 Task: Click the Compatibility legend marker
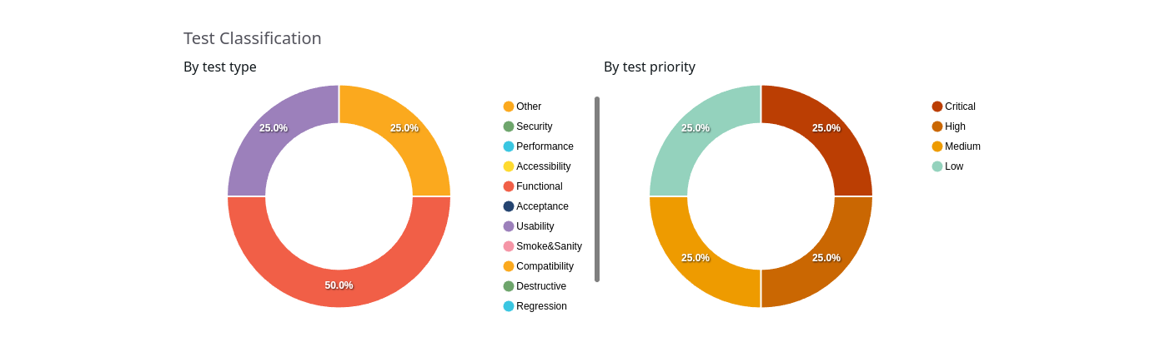[x=509, y=266]
